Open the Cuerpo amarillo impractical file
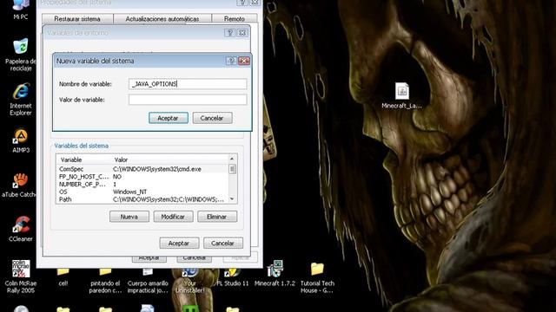Image resolution: width=556 pixels, height=312 pixels. (x=148, y=281)
